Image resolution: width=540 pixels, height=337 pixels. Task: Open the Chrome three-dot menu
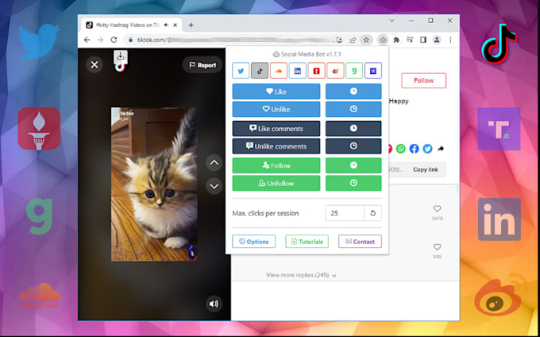coord(450,40)
